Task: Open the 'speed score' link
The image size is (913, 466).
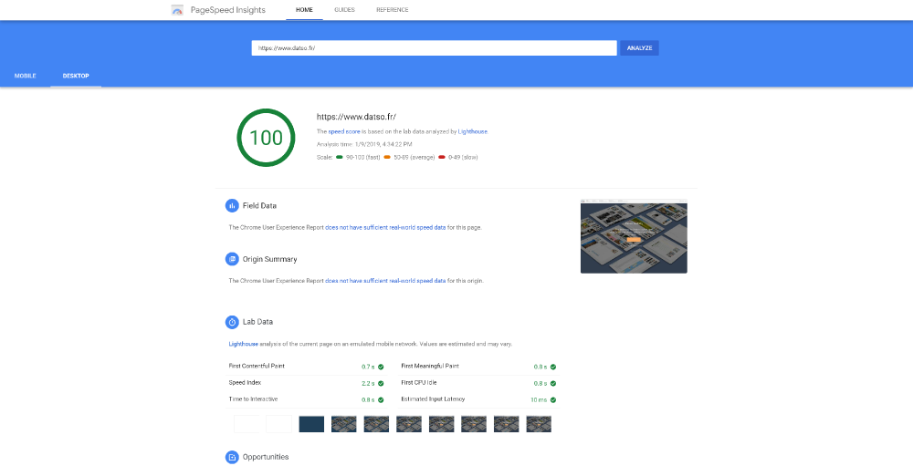Action: click(344, 131)
